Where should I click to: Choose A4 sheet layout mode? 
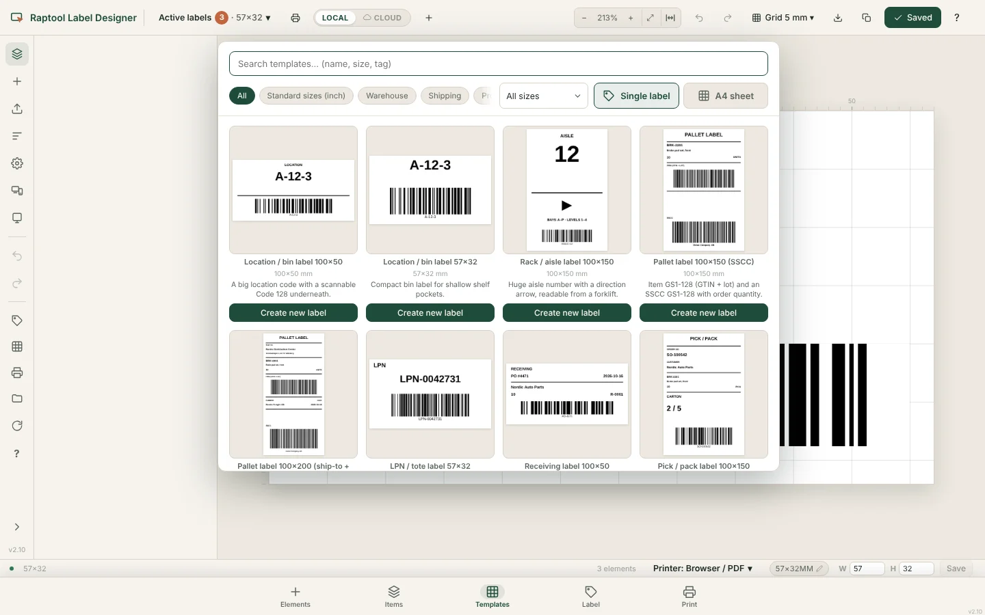[x=726, y=96]
